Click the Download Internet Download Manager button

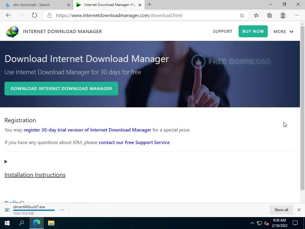[61, 89]
